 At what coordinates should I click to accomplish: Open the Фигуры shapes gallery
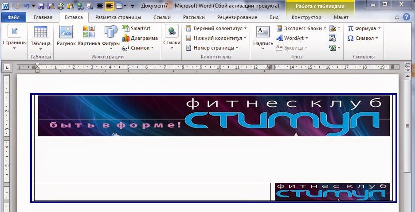coord(111,38)
